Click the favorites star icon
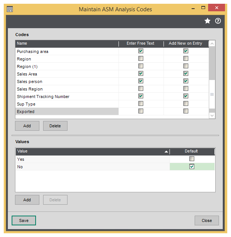The width and height of the screenshot is (231, 237). (x=207, y=21)
